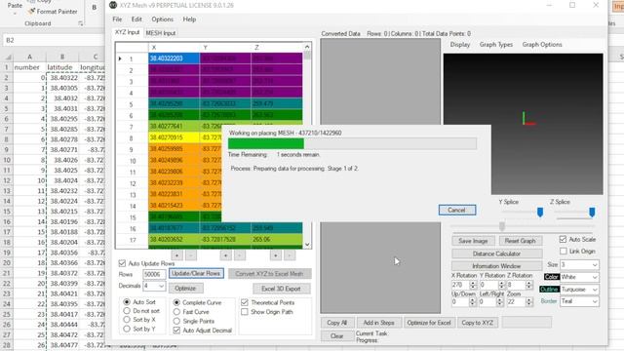Toggle the Auto Adjust Decimal checkbox
Image resolution: width=624 pixels, height=351 pixels.
[x=176, y=331]
